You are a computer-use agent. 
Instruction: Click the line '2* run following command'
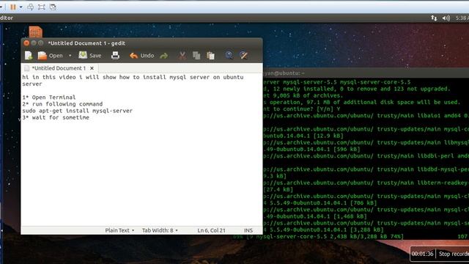tap(62, 104)
